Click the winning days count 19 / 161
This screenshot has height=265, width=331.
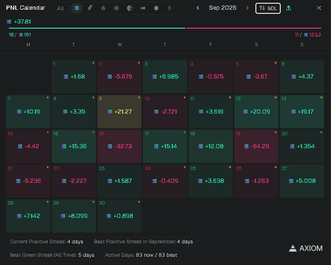[x=20, y=35]
